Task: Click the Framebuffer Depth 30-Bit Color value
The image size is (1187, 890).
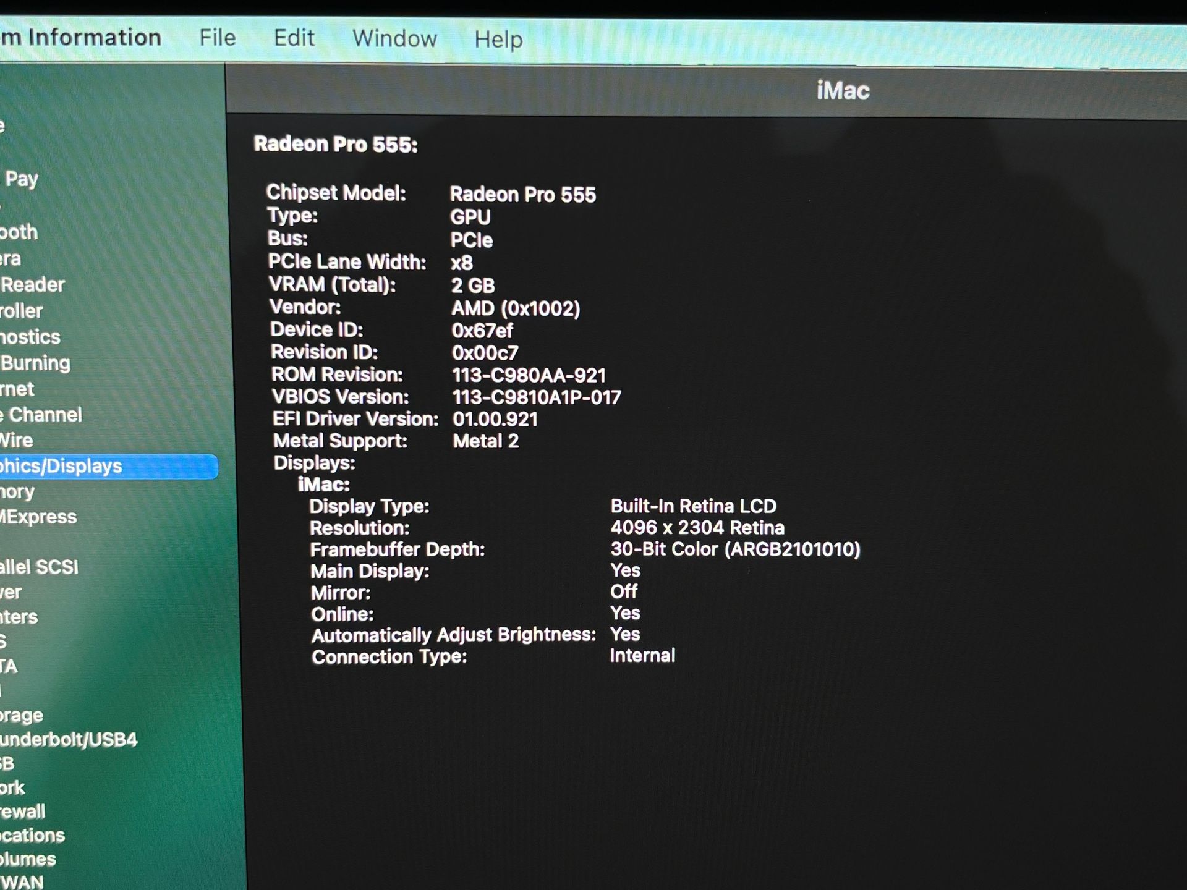Action: pos(735,549)
